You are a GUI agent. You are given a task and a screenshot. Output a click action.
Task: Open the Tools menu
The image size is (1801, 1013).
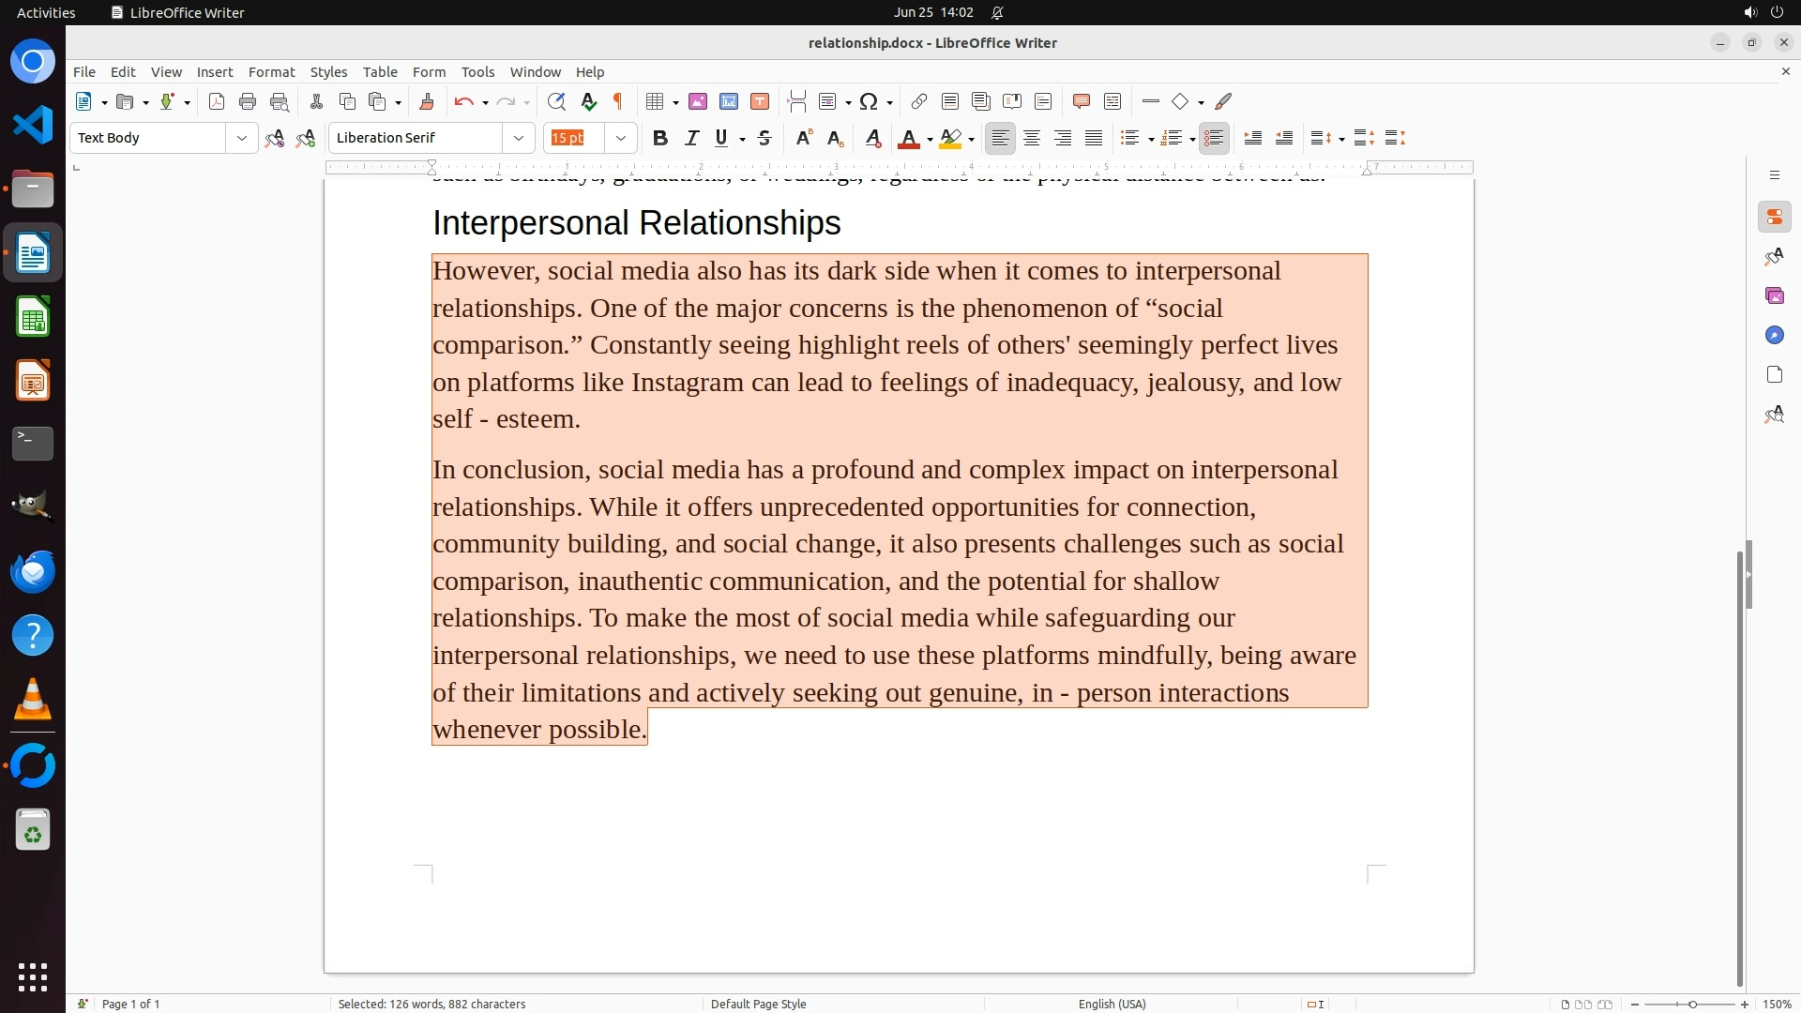477,71
